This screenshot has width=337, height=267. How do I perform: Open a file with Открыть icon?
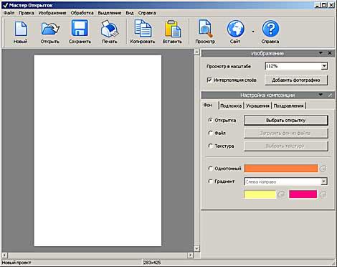pos(50,32)
